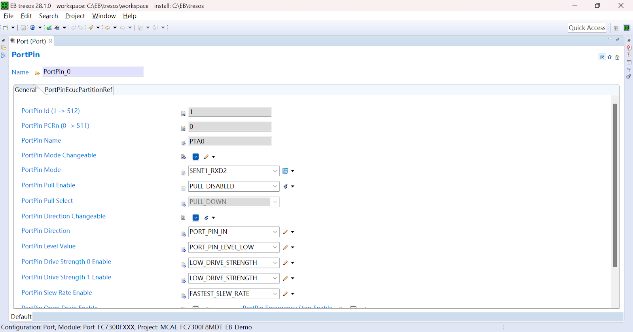Click the hammer generate project icon
This screenshot has height=332, width=633.
pyautogui.click(x=57, y=28)
